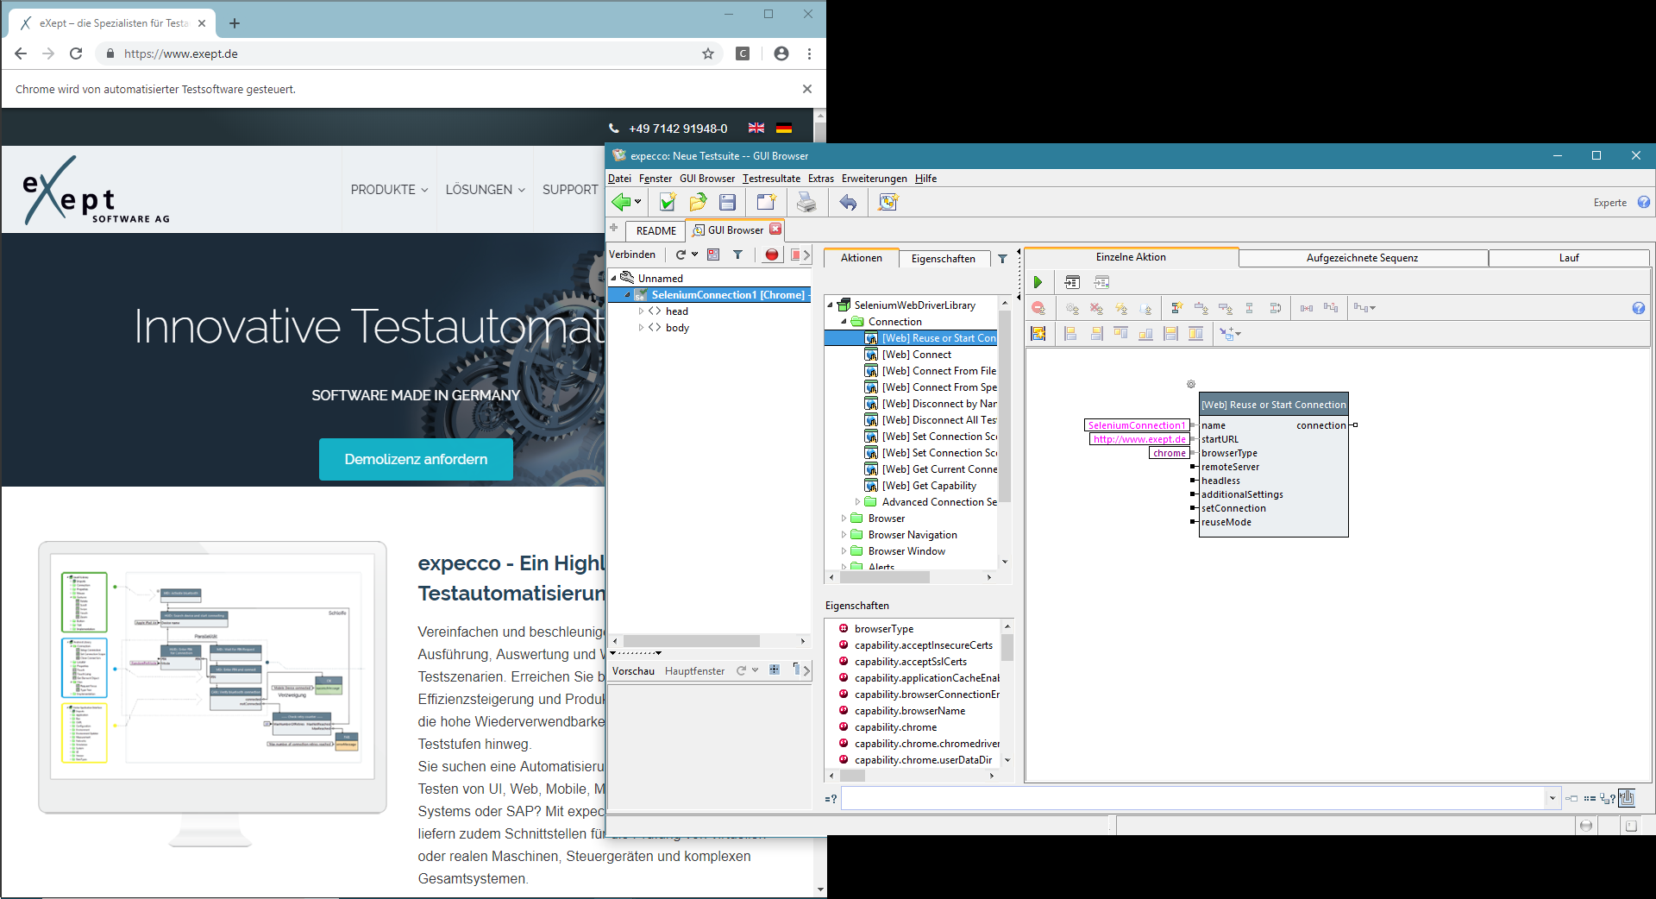The height and width of the screenshot is (899, 1656).
Task: Collapse the SeleniumWebDriverLibrary node
Action: point(831,305)
